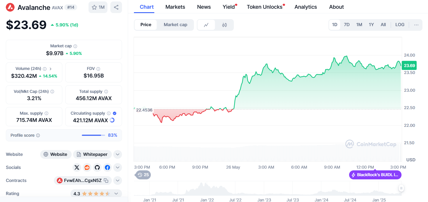The image size is (428, 202).
Task: Expand the Socials dropdown chevron
Action: [x=118, y=167]
